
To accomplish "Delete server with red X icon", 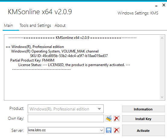I will pyautogui.click(x=117, y=130).
